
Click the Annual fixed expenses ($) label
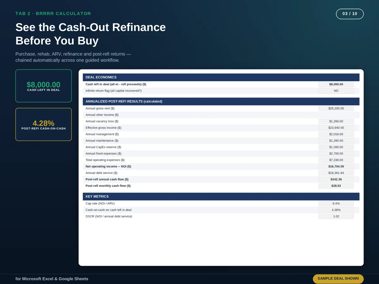pos(103,154)
